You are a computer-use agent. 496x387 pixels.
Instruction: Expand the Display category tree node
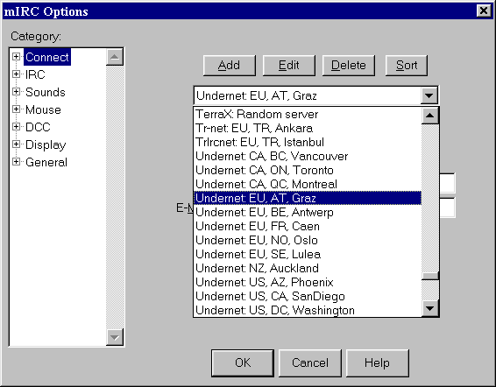pos(16,144)
